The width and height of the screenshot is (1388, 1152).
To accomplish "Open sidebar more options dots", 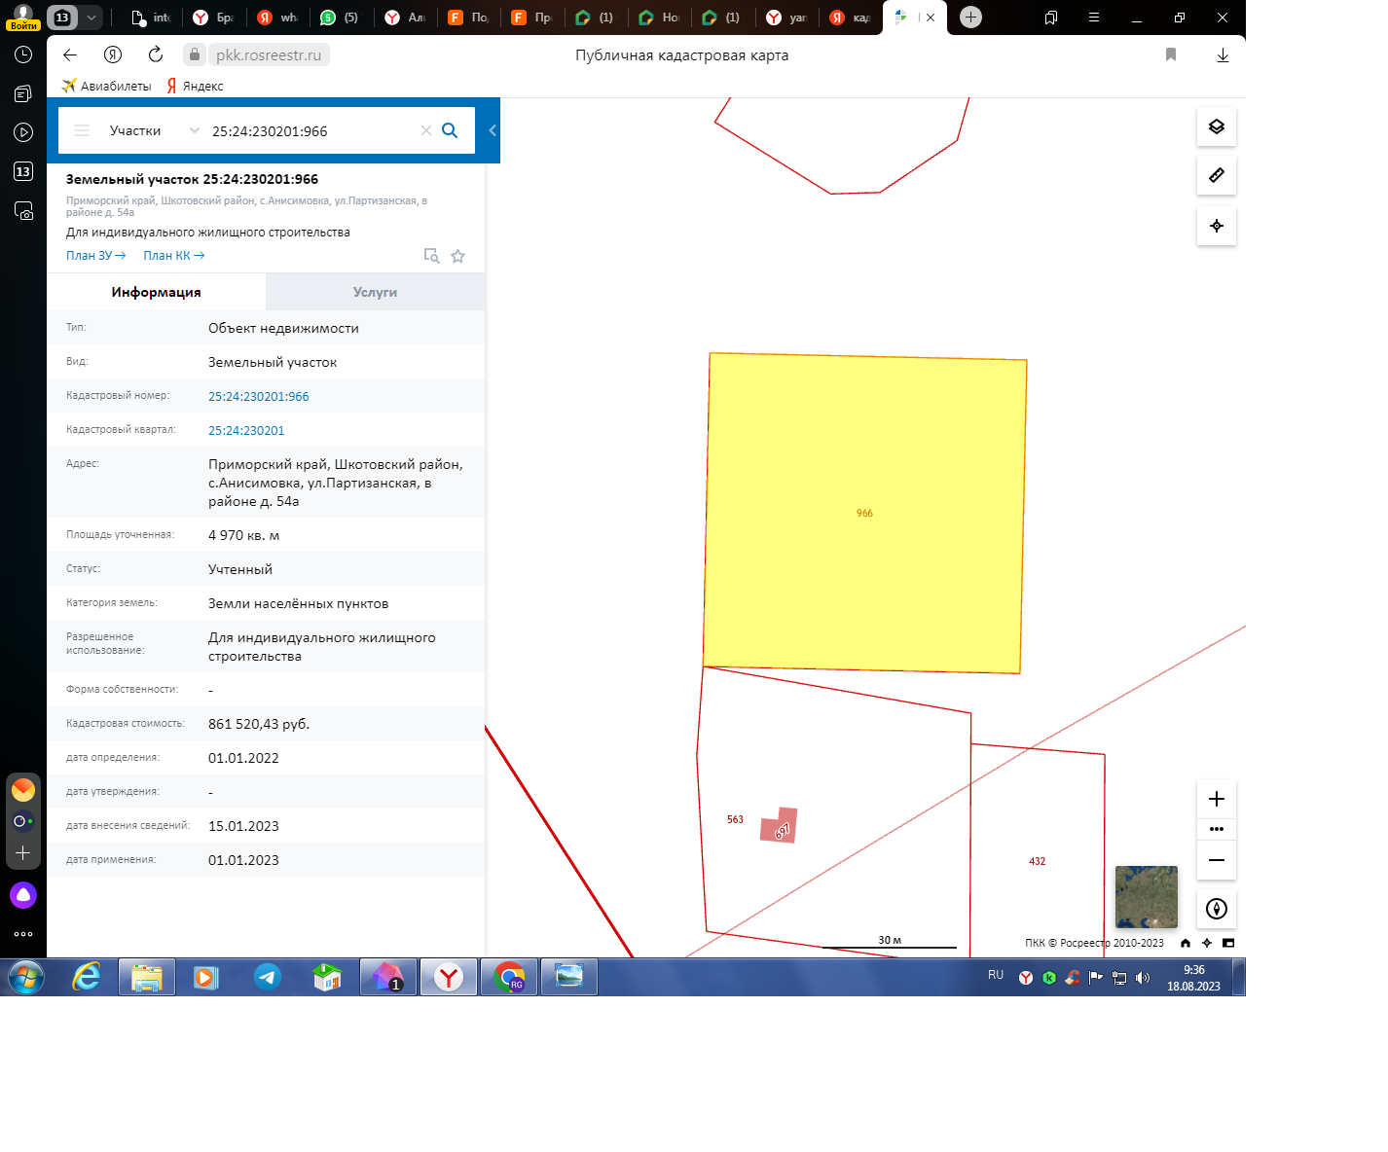I will (23, 934).
